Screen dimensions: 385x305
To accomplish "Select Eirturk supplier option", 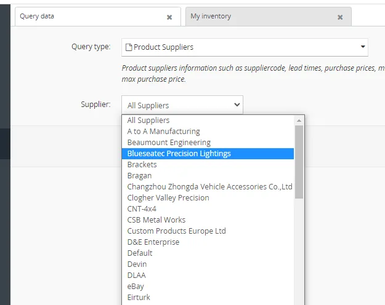I will coord(208,298).
